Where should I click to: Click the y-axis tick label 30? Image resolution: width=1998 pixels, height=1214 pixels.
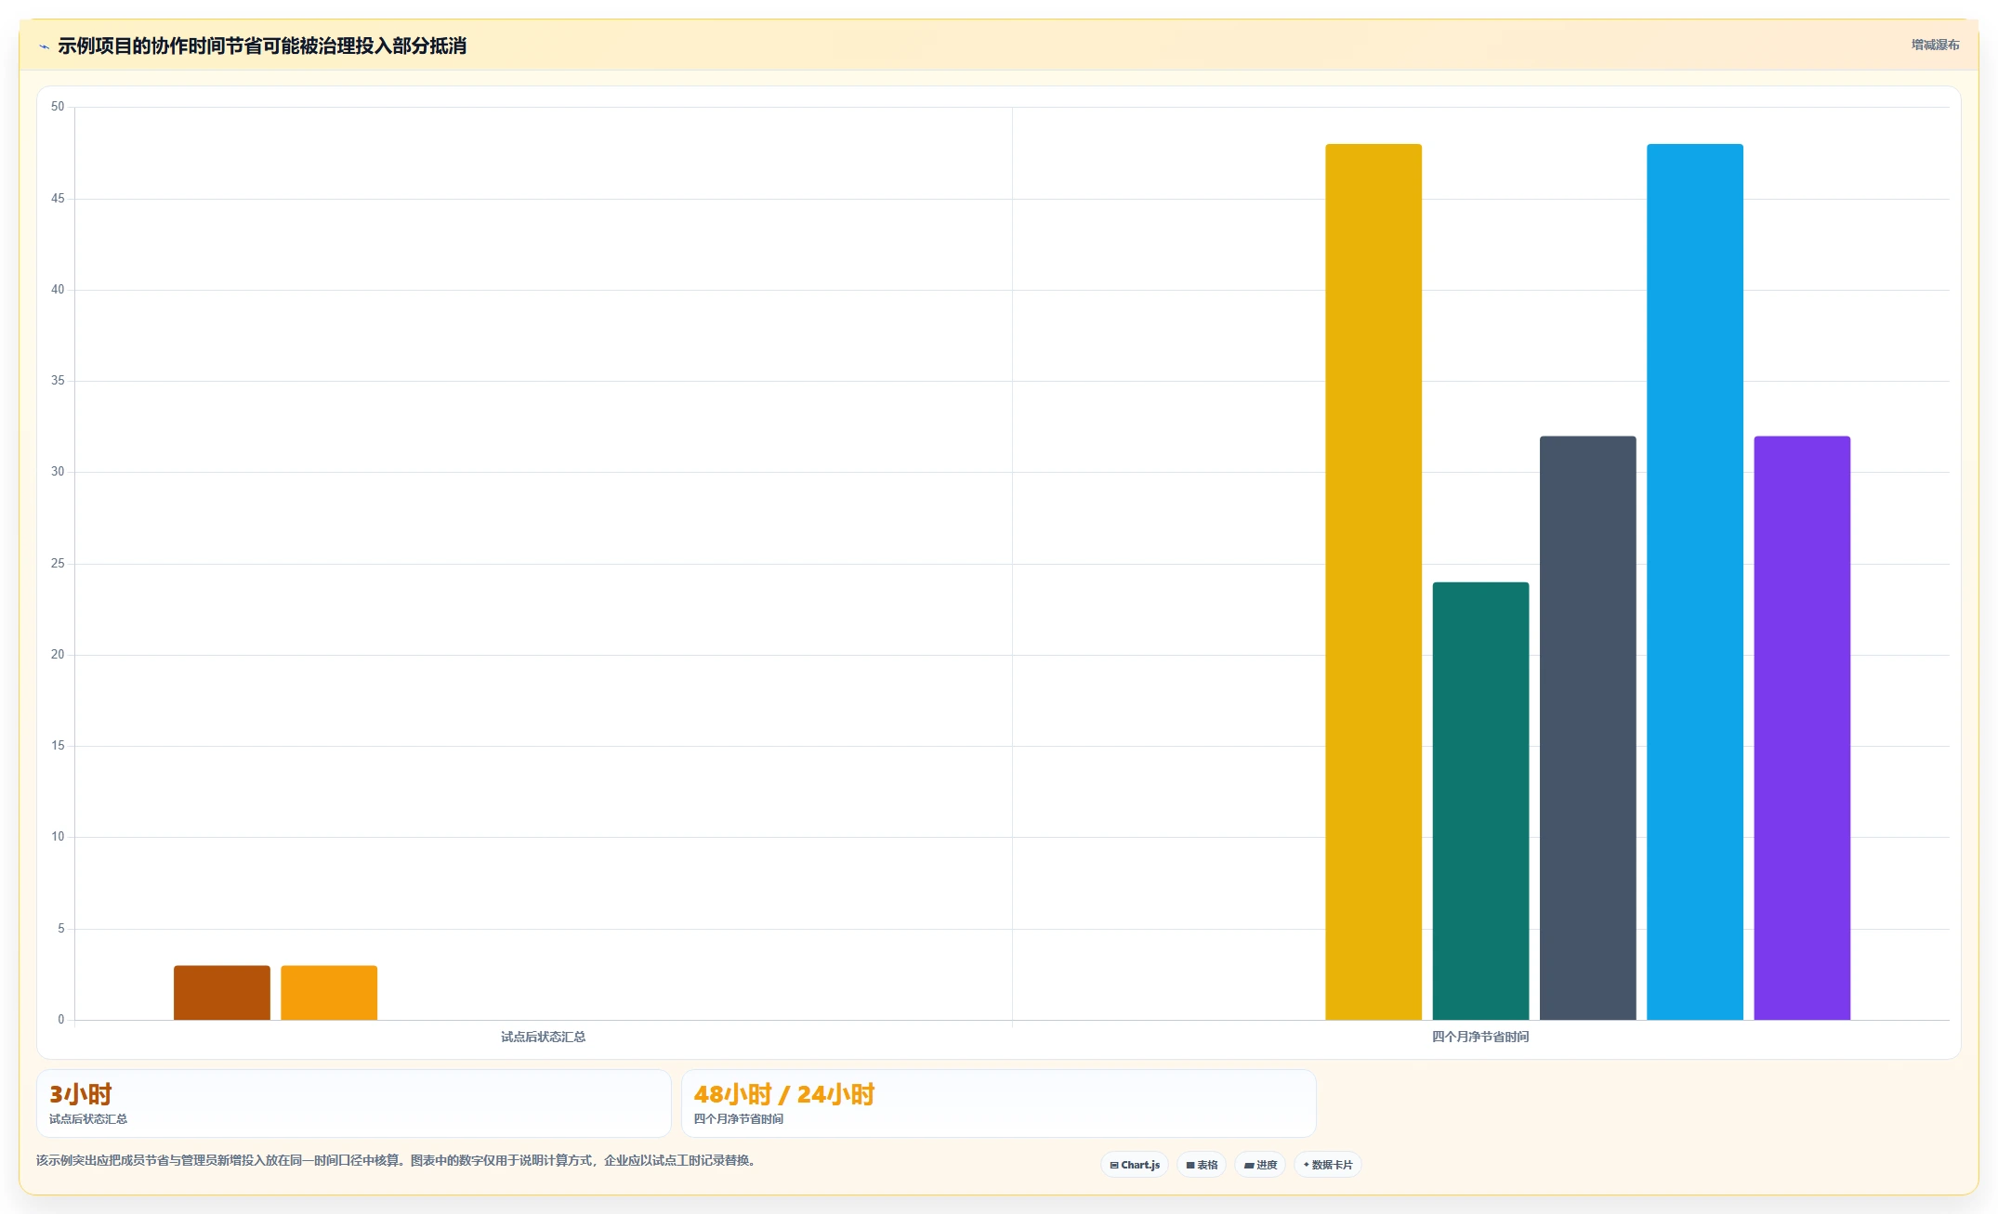(x=58, y=472)
